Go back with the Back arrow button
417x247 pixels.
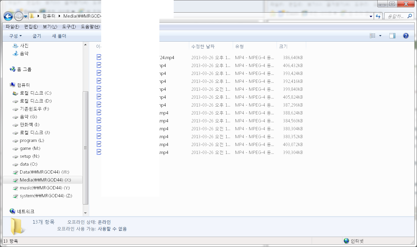(8, 16)
